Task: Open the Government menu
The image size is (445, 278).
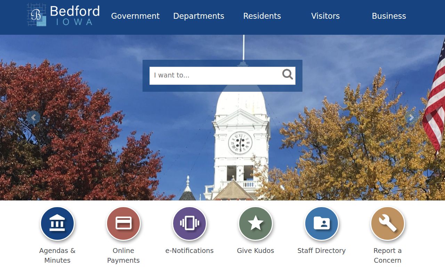Action: pyautogui.click(x=135, y=16)
